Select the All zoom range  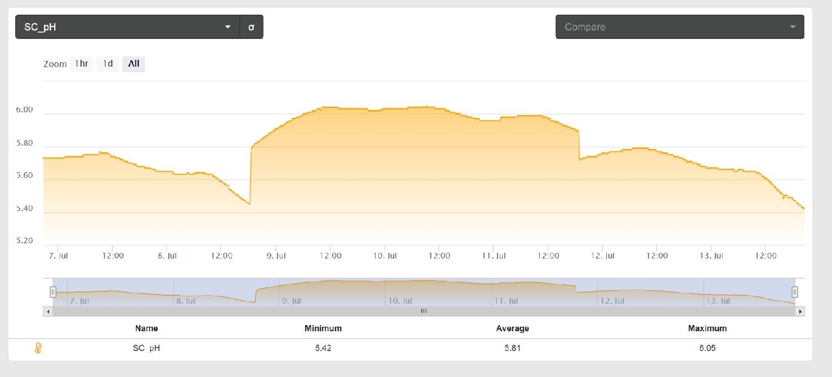134,64
